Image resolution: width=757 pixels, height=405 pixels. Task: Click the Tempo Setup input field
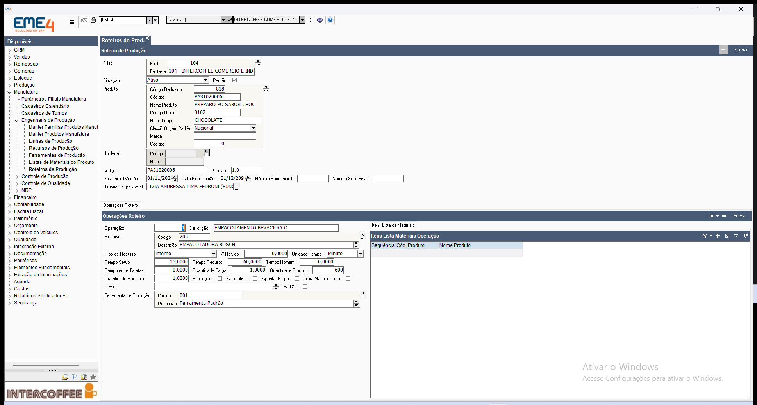171,262
